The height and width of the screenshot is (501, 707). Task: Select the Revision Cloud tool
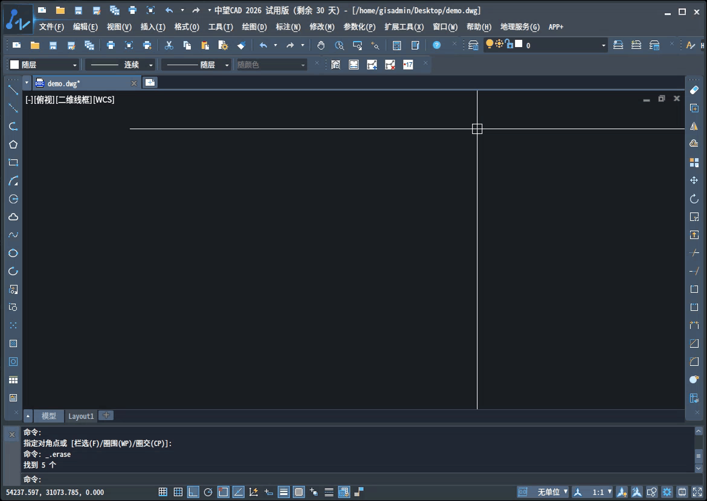pyautogui.click(x=13, y=217)
